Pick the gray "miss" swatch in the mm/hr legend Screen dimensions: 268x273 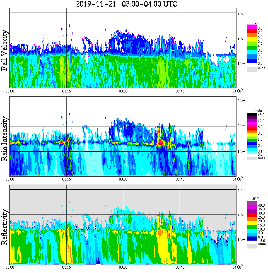252,158
